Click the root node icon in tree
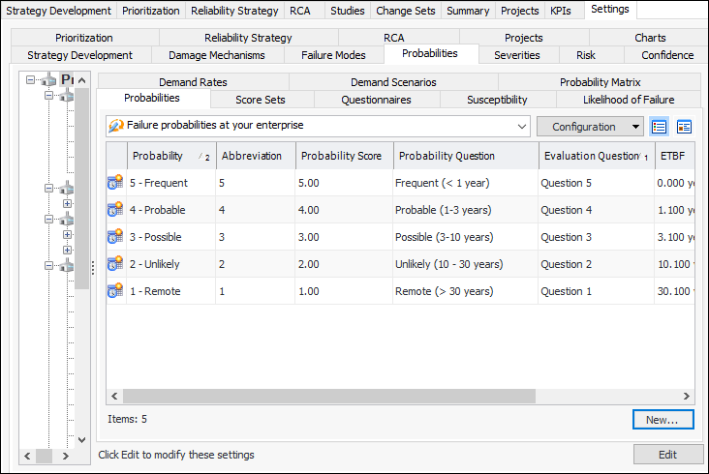709x474 pixels. pyautogui.click(x=49, y=79)
